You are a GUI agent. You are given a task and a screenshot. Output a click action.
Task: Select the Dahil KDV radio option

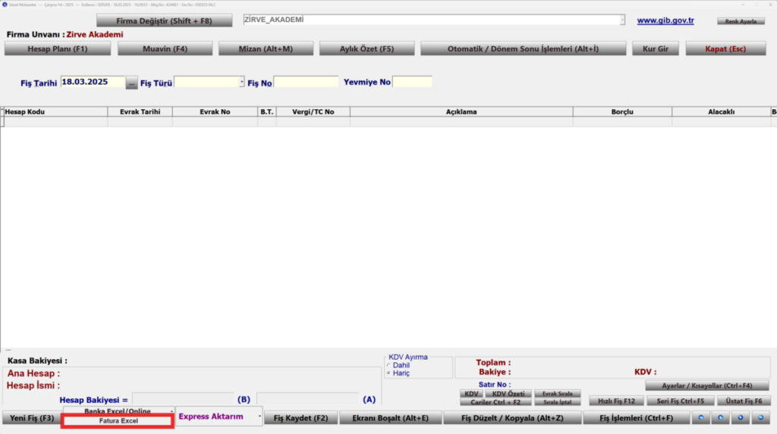pyautogui.click(x=389, y=365)
